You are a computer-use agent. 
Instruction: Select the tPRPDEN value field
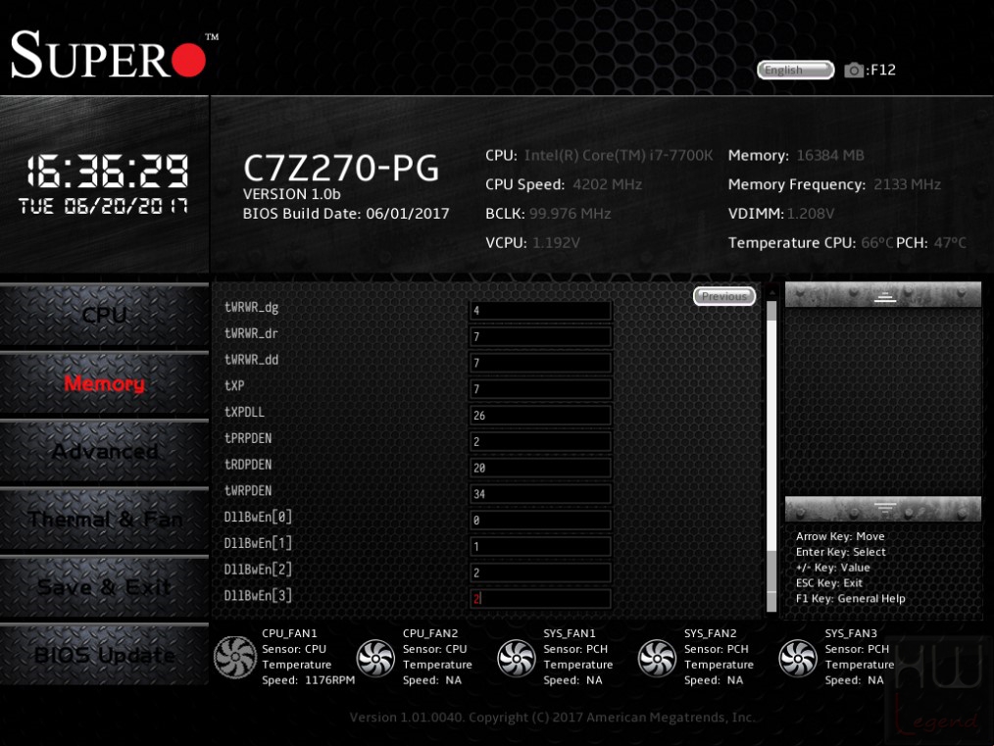(540, 442)
